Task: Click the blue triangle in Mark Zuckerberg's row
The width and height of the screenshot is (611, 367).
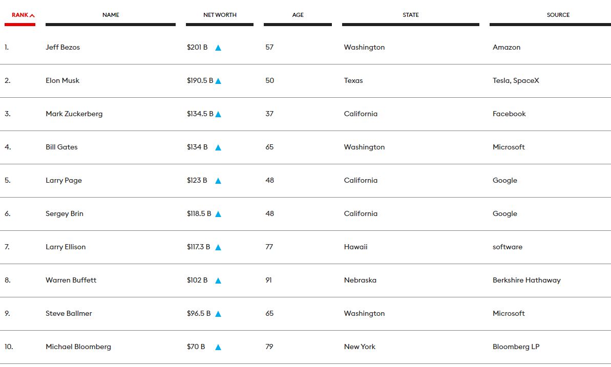Action: point(218,114)
